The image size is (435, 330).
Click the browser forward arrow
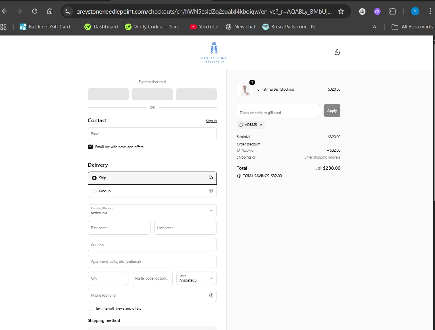19,11
